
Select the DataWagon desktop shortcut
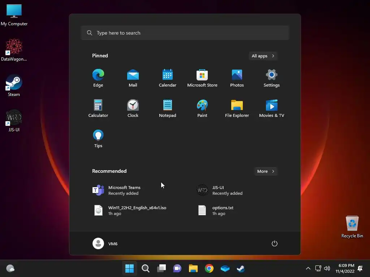[x=14, y=50]
